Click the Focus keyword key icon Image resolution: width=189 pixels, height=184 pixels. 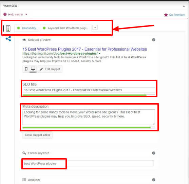pyautogui.click(x=24, y=153)
